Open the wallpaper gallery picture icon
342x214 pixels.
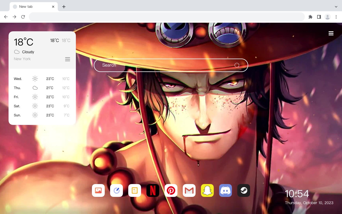pyautogui.click(x=98, y=190)
